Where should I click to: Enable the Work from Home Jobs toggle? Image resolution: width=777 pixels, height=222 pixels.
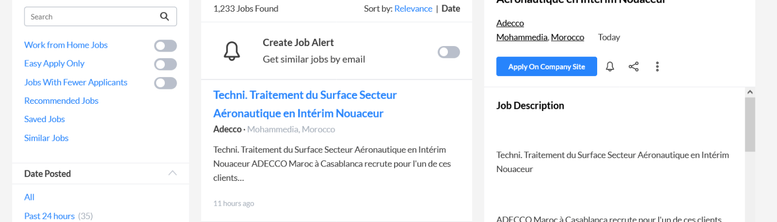165,46
